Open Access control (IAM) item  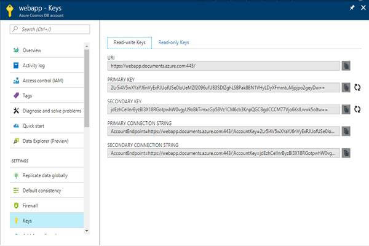[47, 81]
